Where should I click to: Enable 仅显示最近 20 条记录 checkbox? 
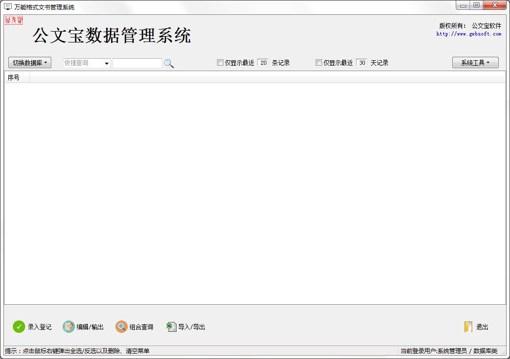tap(220, 63)
